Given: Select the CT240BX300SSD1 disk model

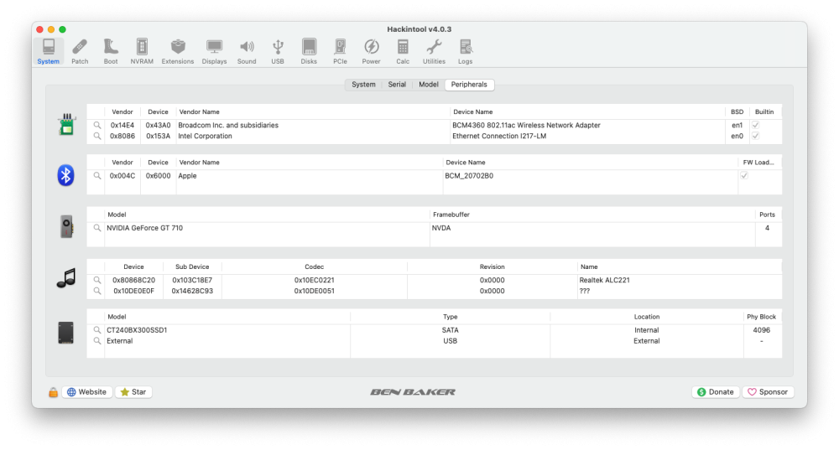Looking at the screenshot, I should click(137, 330).
